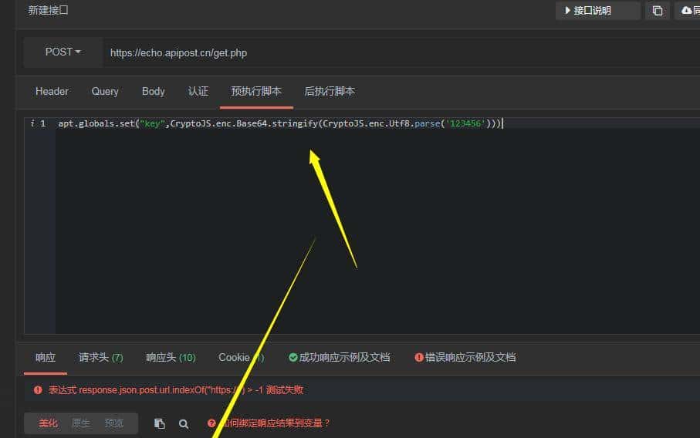The height and width of the screenshot is (438, 700).
Task: Click the 新建接口 title
Action: pyautogui.click(x=48, y=10)
